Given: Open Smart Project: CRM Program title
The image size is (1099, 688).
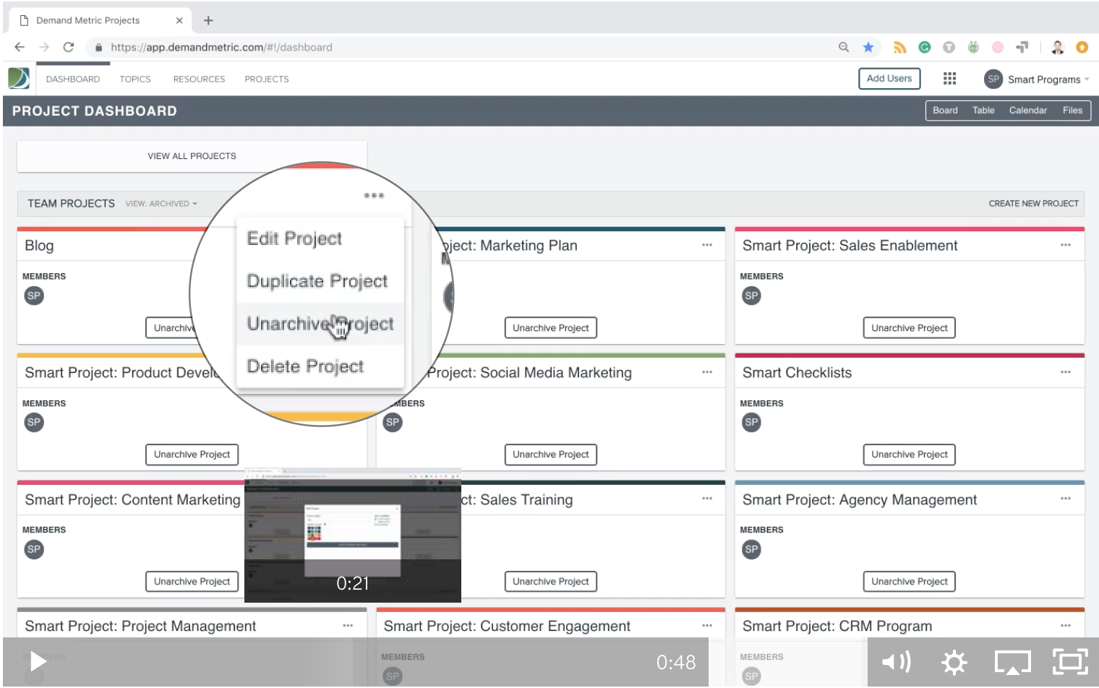Looking at the screenshot, I should pos(837,627).
